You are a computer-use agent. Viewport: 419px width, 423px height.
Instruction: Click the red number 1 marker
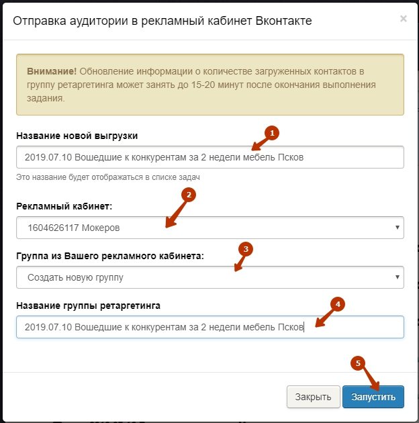click(272, 133)
